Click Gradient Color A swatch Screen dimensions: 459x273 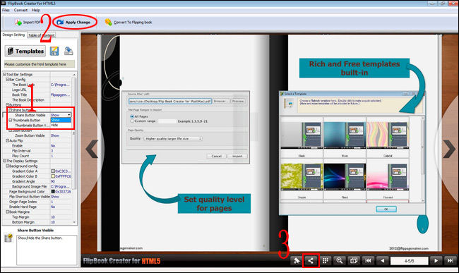(53, 171)
